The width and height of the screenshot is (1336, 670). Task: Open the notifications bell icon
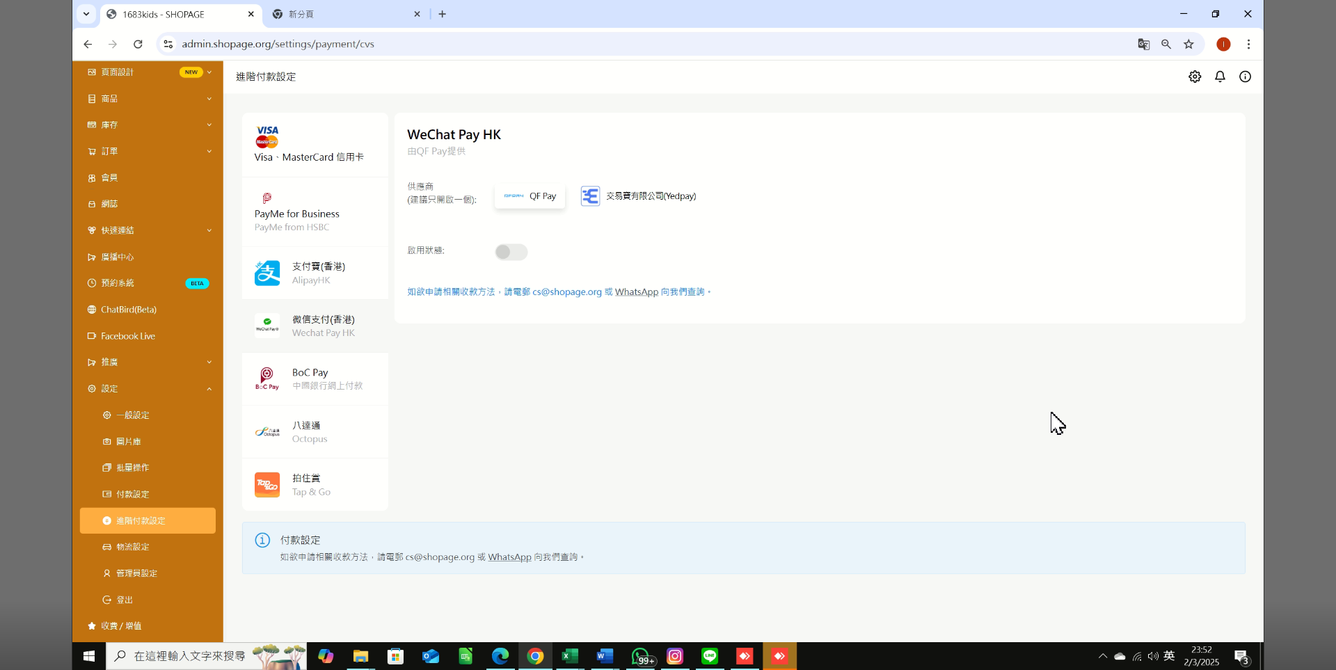[x=1220, y=77]
